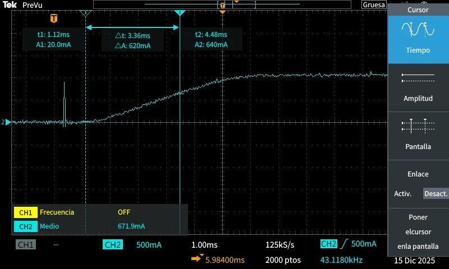Click the record overview bar at top

222,4
